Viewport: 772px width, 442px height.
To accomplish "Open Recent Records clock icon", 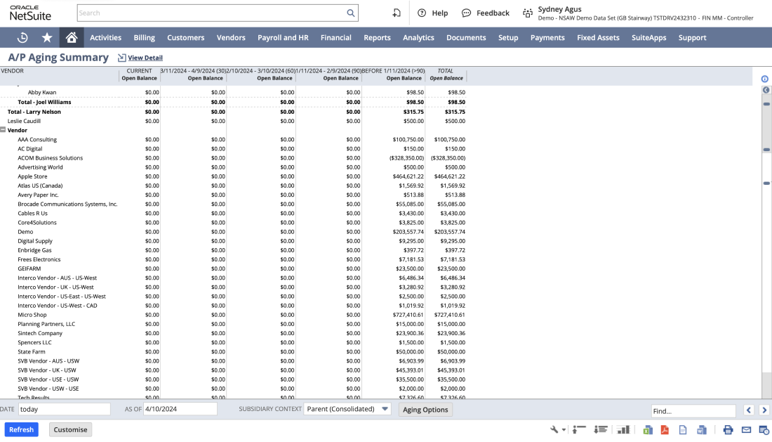I will pyautogui.click(x=22, y=38).
